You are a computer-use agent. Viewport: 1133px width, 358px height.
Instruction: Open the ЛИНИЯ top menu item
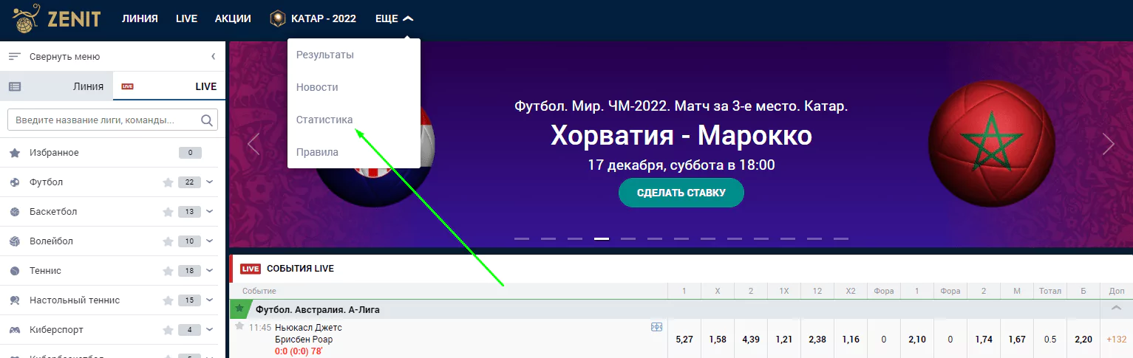pyautogui.click(x=140, y=18)
